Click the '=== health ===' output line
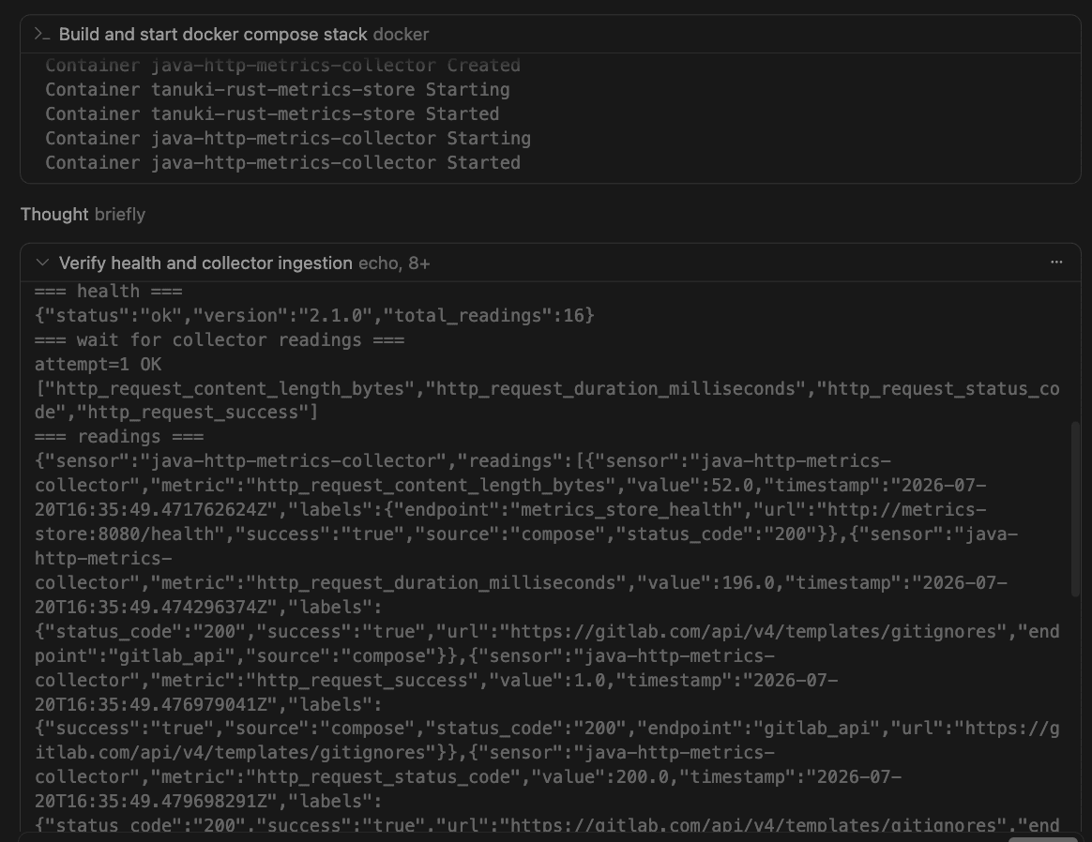 (x=109, y=292)
